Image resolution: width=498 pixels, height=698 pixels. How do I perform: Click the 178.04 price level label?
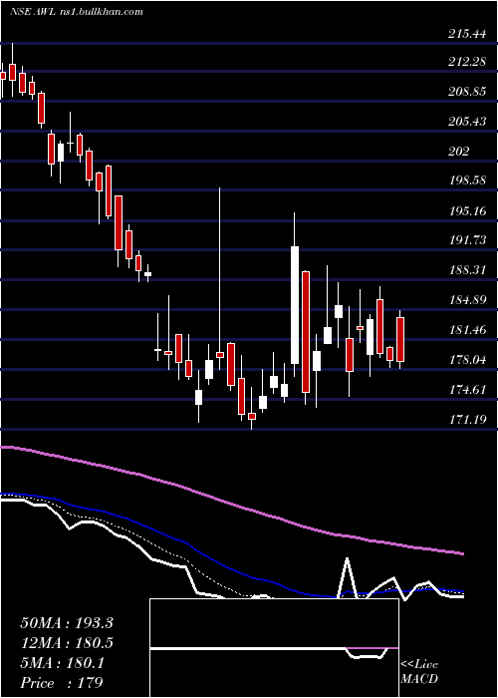point(467,360)
